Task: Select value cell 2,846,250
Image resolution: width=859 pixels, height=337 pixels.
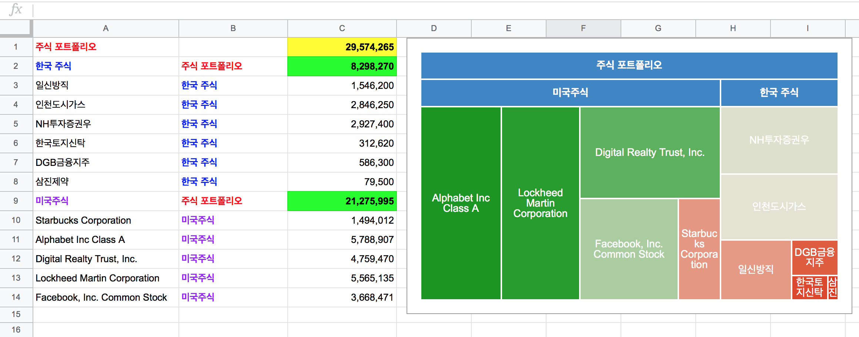Action: tap(342, 105)
